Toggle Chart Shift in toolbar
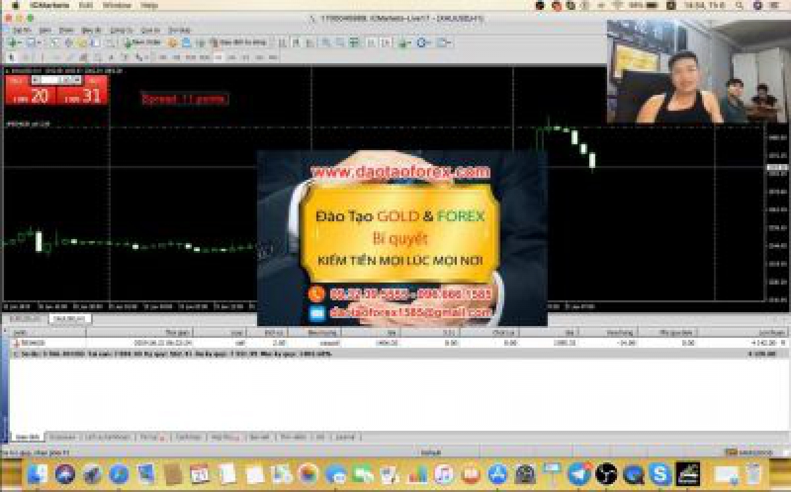791x492 pixels. 386,42
